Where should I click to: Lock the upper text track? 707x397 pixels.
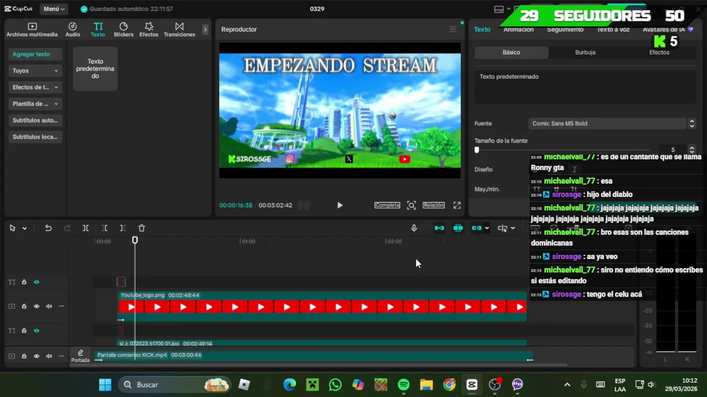coord(24,282)
